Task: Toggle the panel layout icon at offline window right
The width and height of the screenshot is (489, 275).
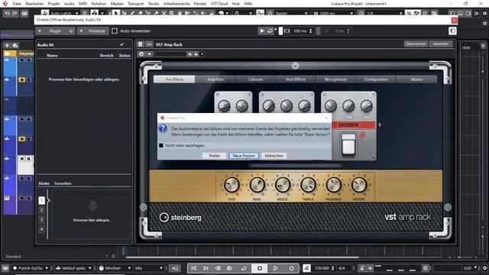Action: click(x=452, y=31)
